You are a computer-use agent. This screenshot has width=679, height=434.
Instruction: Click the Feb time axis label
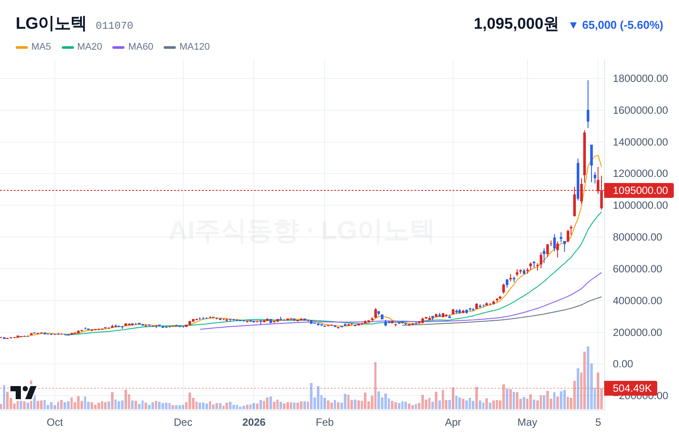pos(325,422)
